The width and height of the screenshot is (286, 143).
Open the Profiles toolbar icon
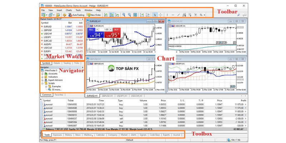[x=50, y=15]
